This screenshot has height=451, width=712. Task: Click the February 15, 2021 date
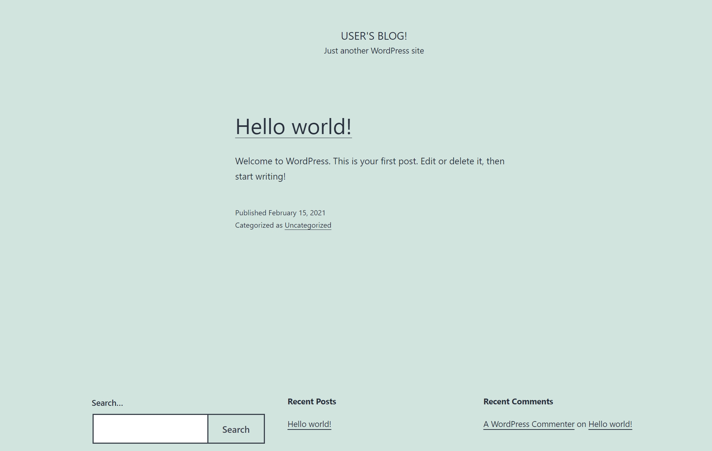[x=297, y=213]
